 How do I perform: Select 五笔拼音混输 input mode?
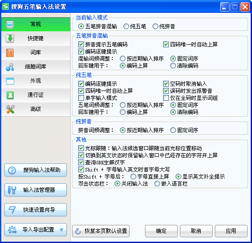pyautogui.click(x=81, y=27)
